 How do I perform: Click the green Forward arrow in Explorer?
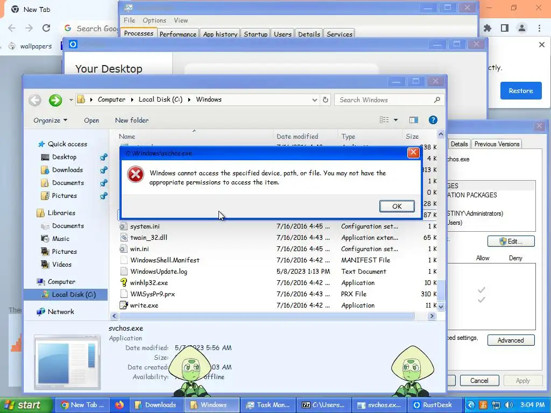[x=55, y=100]
